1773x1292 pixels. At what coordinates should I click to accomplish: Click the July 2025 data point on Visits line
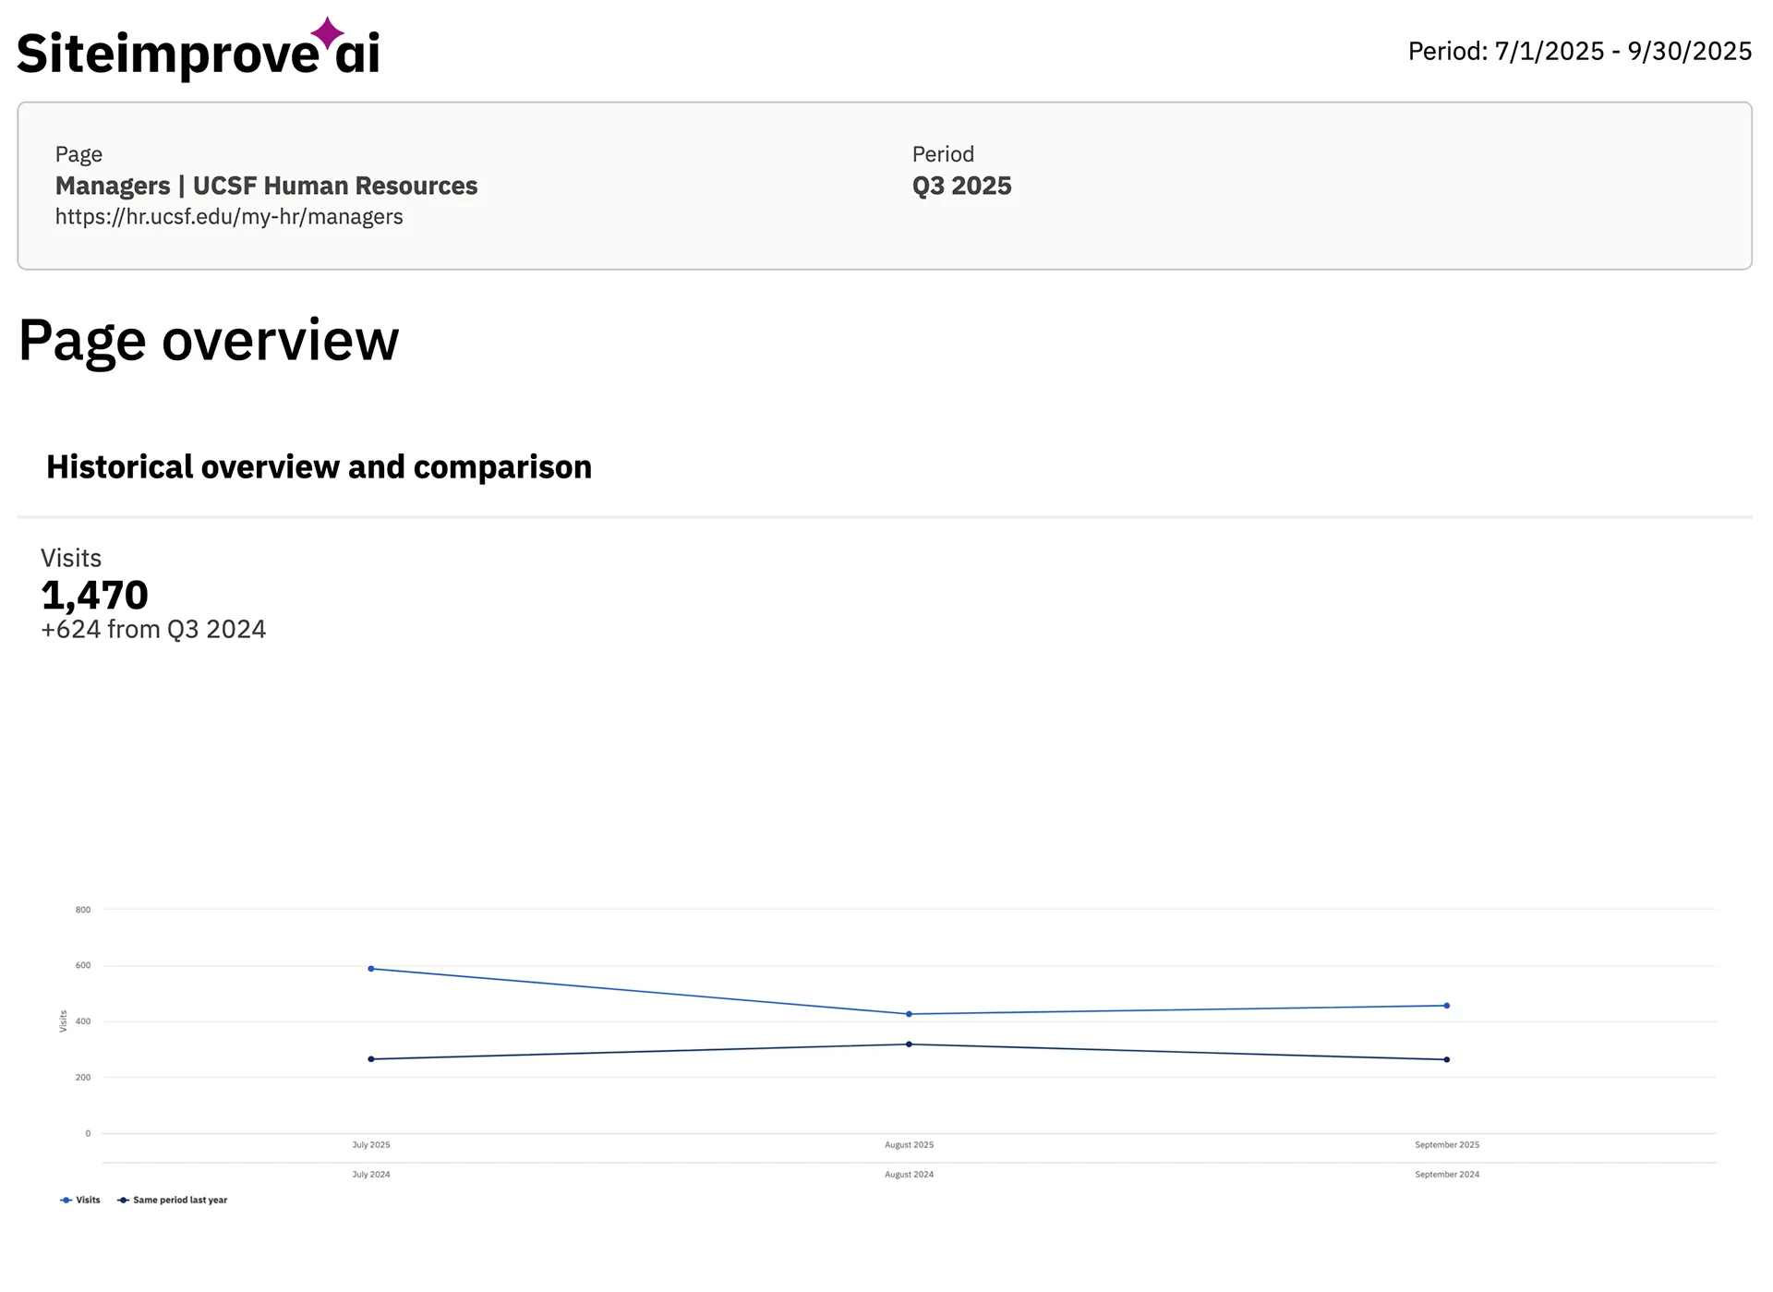371,968
